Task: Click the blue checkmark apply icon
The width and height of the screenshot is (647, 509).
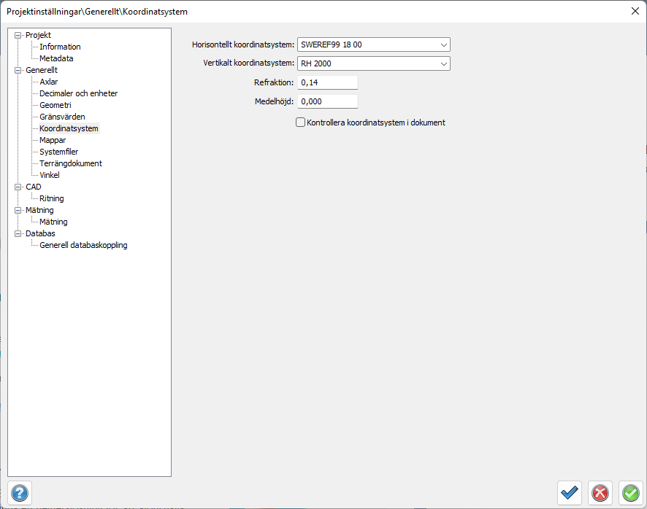Action: (570, 493)
